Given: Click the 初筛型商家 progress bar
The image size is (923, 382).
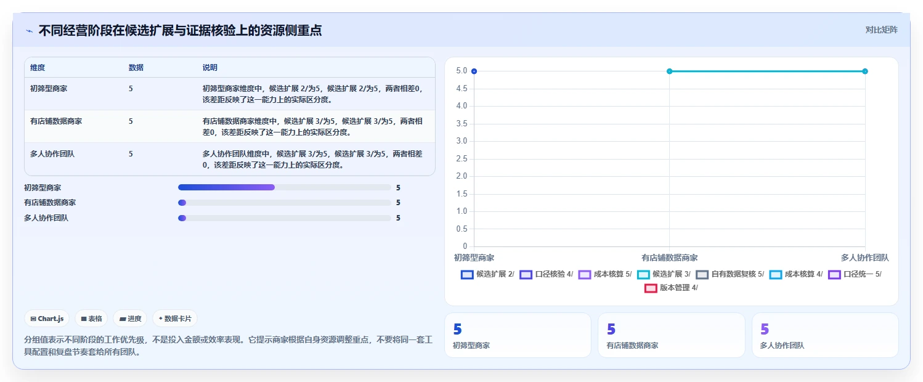Looking at the screenshot, I should (285, 187).
